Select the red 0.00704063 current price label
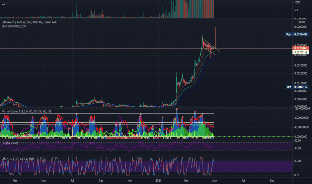This screenshot has height=184, width=312. (x=301, y=48)
